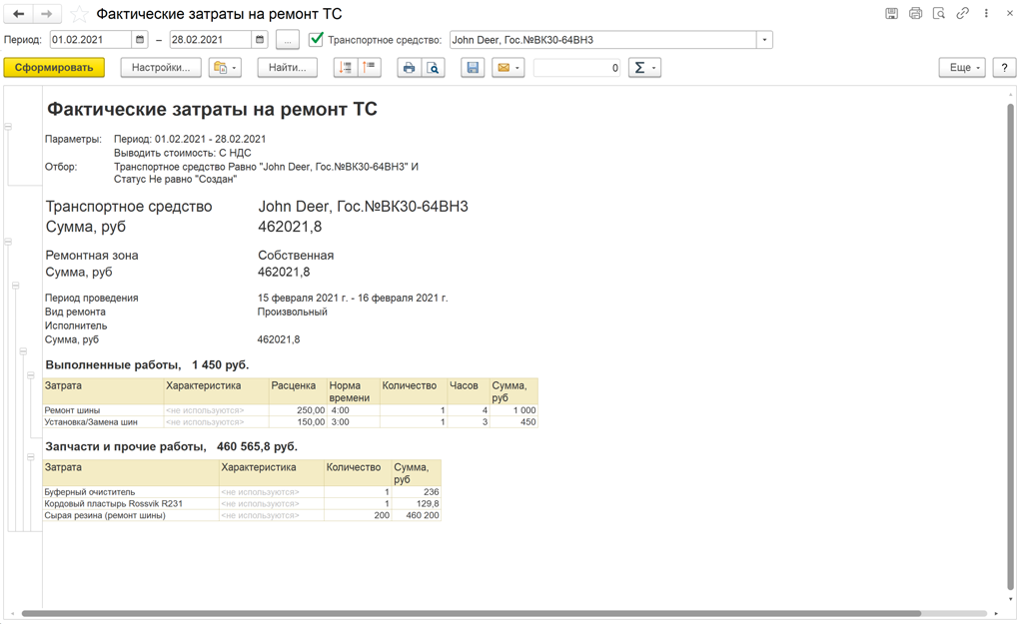This screenshot has width=1023, height=624.
Task: Uncheck the Транспортное средство filter checkbox
Action: point(317,40)
